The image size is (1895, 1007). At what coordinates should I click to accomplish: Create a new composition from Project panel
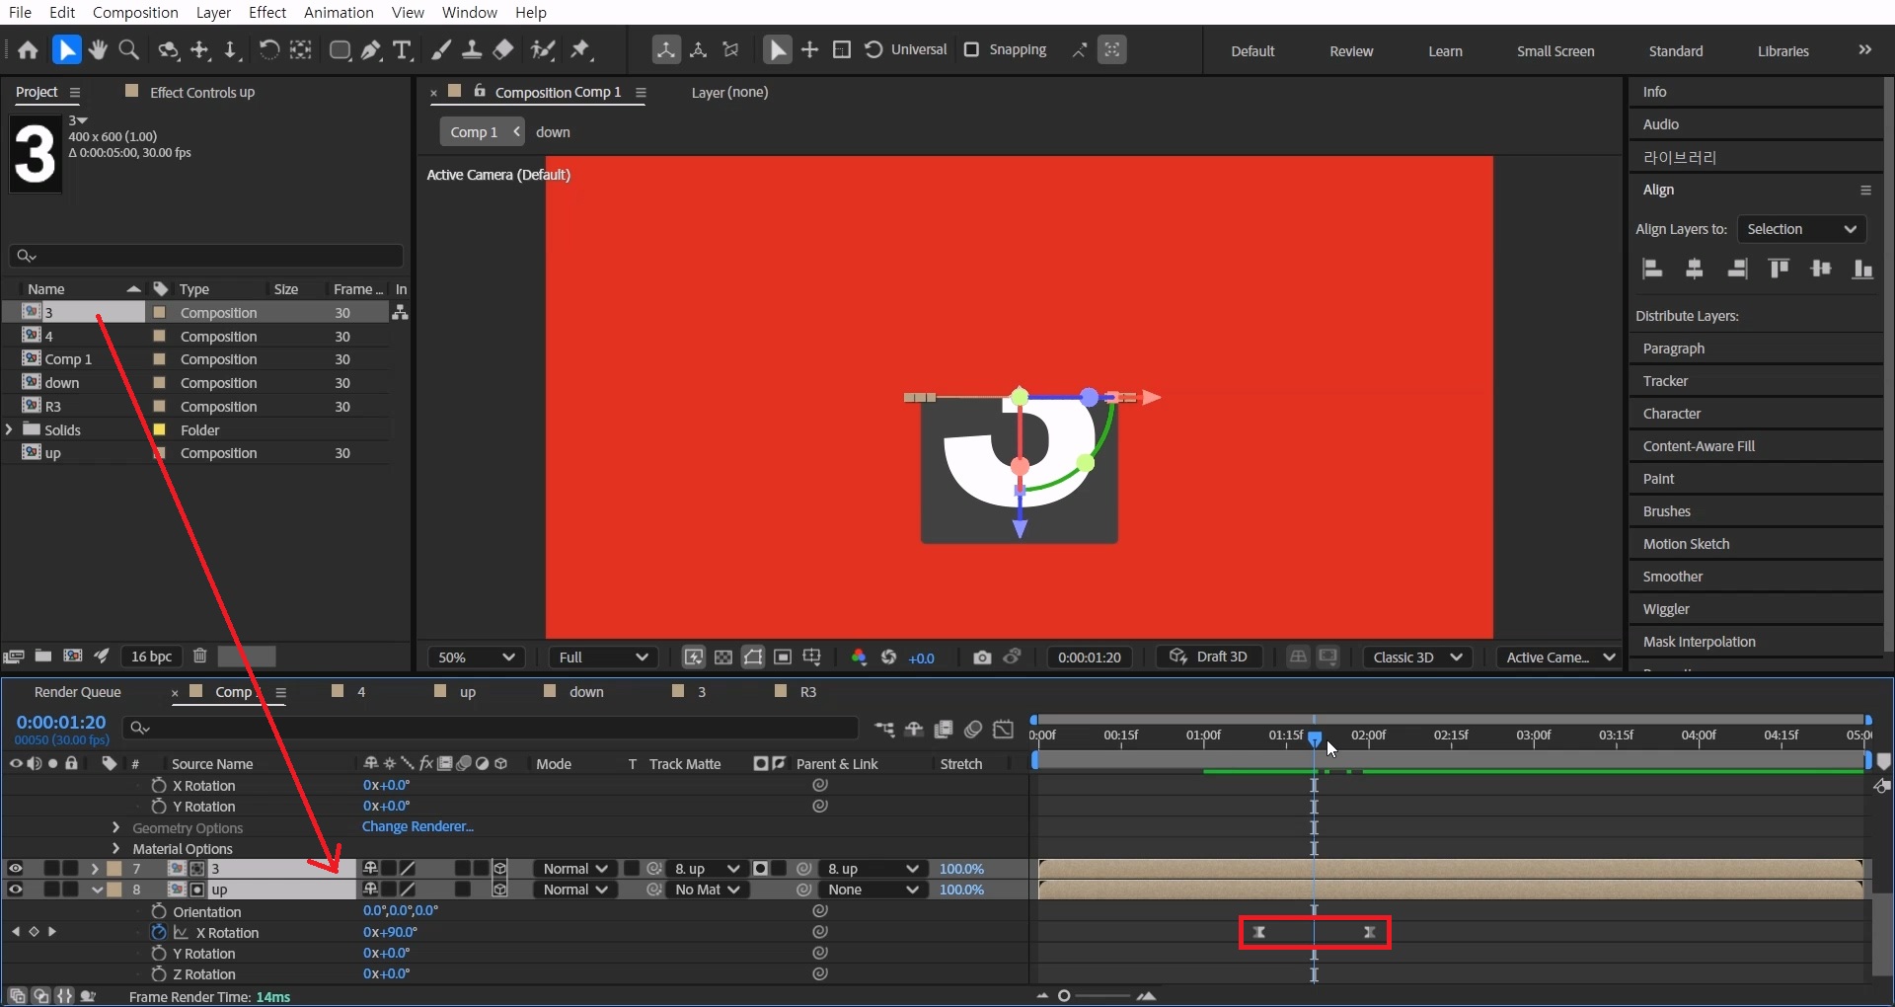(x=72, y=656)
